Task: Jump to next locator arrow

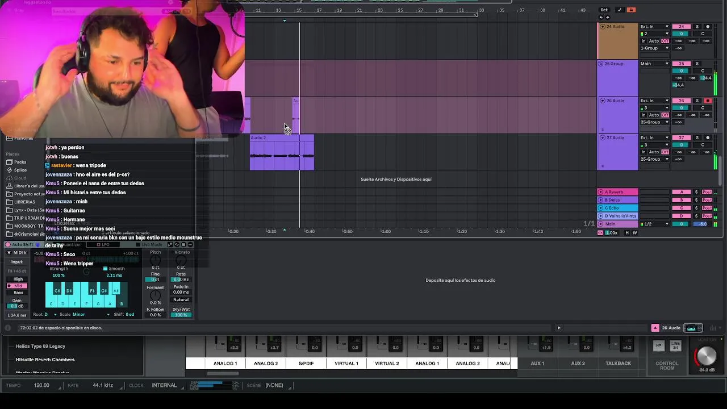Action: [607, 17]
